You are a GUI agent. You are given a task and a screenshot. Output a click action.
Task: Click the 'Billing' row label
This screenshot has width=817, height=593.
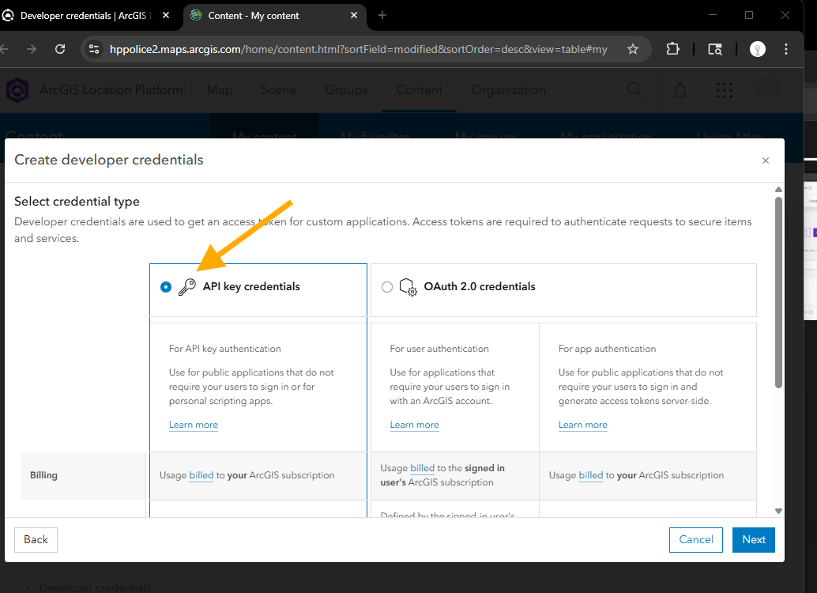click(43, 475)
